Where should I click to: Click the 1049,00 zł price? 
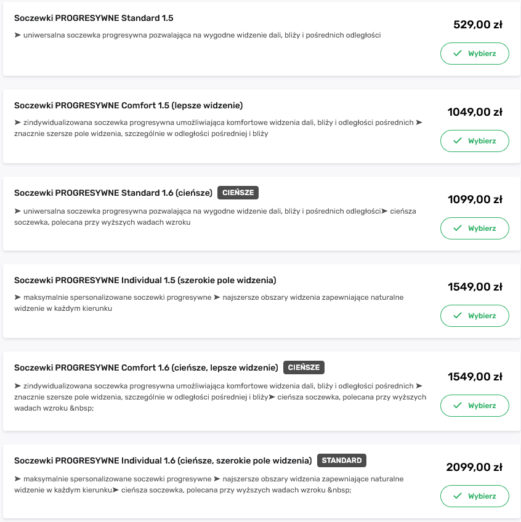(x=474, y=112)
